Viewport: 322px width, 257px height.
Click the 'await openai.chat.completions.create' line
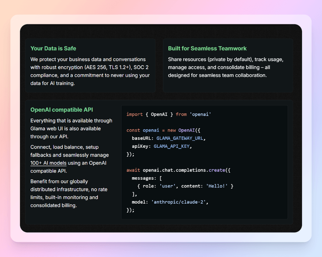(x=178, y=170)
